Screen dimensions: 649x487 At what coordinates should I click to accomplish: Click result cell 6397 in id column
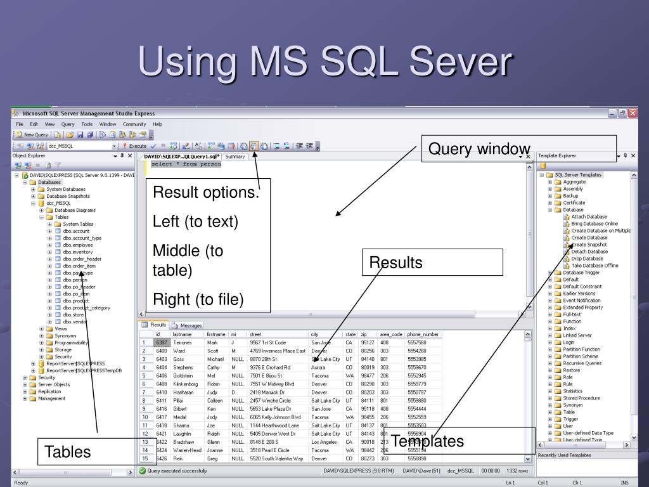(x=162, y=343)
